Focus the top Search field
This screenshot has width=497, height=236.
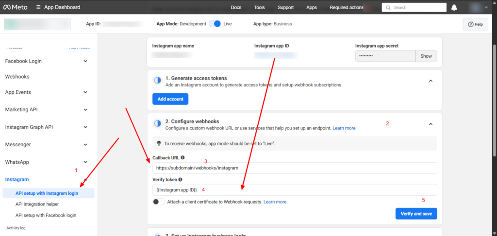414,7
